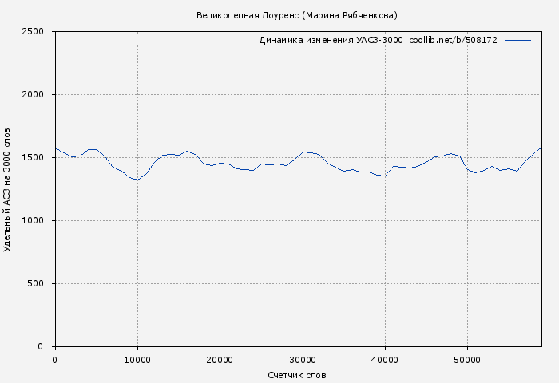Image resolution: width=559 pixels, height=383 pixels.
Task: Click the 1000 tick on Y-axis
Action: [38, 221]
